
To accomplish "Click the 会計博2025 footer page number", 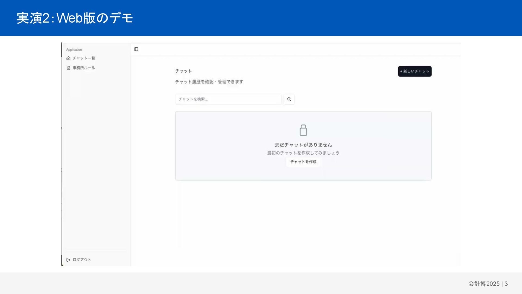I will [488, 284].
